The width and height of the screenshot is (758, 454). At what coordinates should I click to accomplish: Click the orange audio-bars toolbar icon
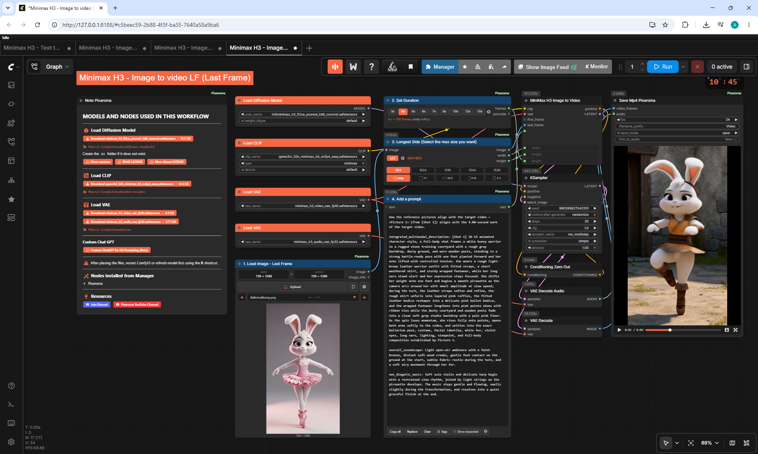(335, 67)
